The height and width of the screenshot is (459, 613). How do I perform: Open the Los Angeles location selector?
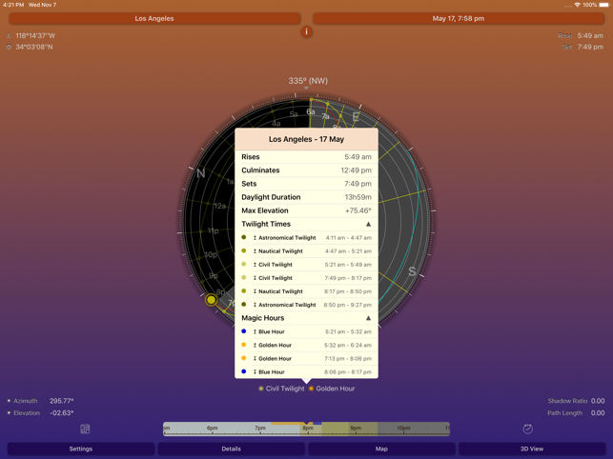coord(154,18)
